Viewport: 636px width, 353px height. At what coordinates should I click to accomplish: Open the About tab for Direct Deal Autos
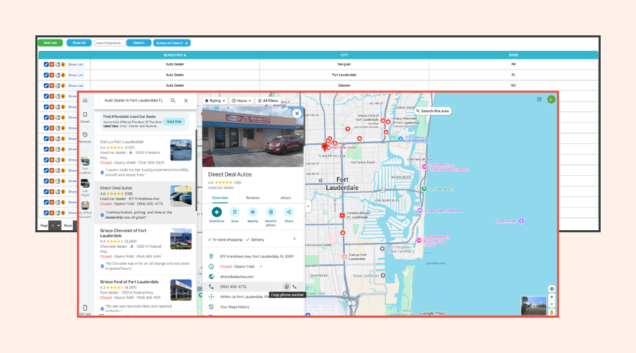click(x=285, y=198)
